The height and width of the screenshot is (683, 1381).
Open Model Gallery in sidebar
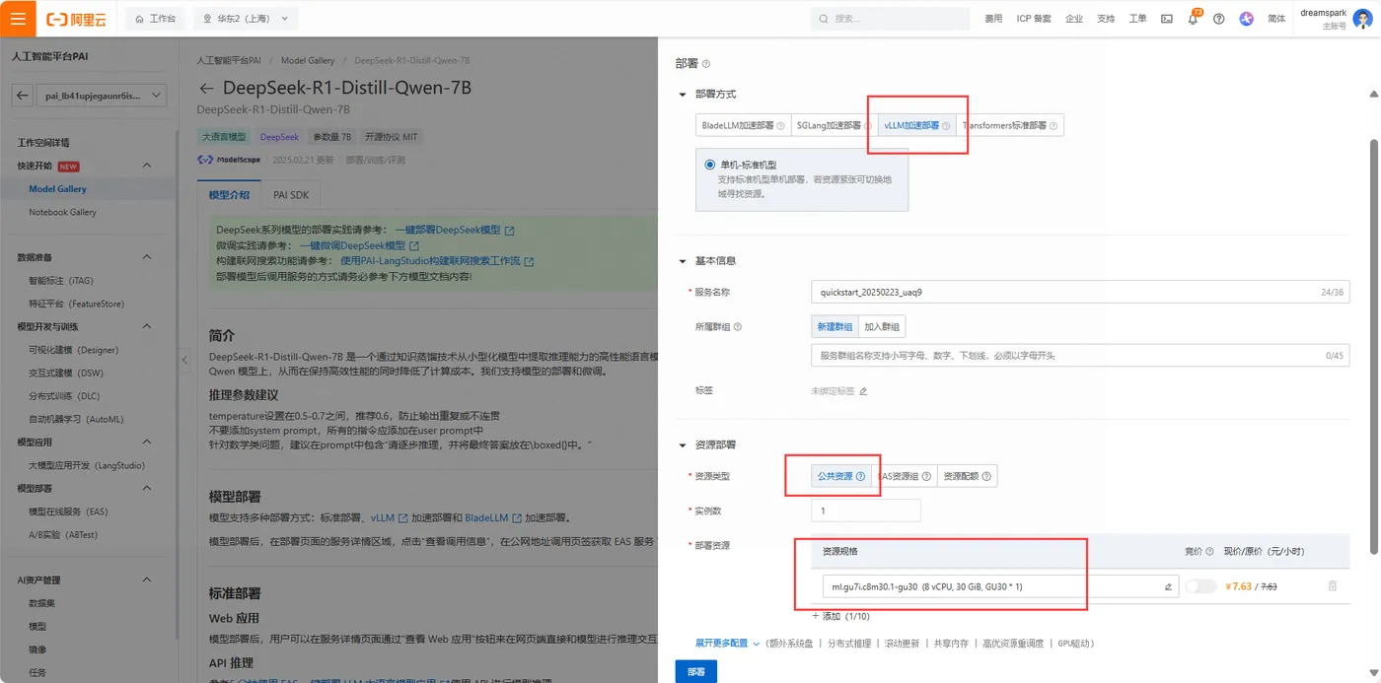click(x=57, y=189)
